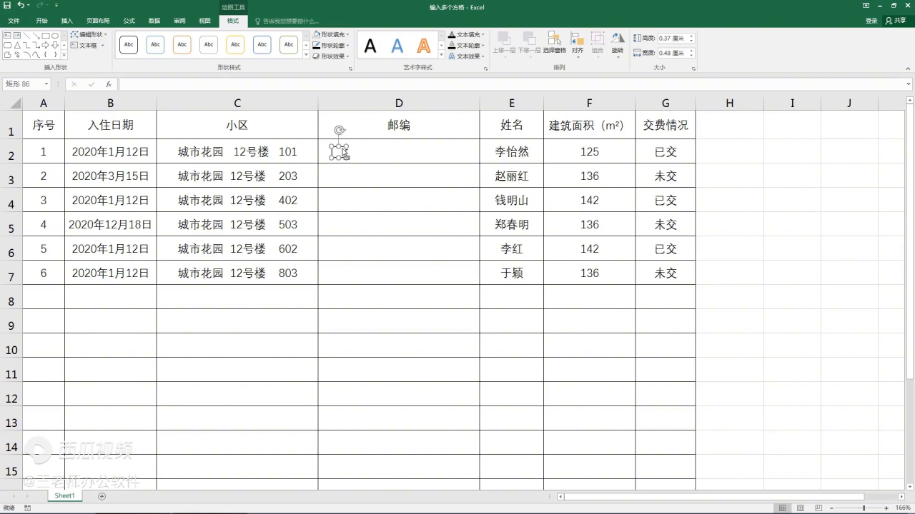Apply orange outline Abc shape style
915x514 pixels.
(x=182, y=45)
